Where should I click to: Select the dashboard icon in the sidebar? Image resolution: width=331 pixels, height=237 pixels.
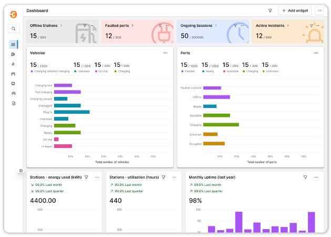pos(13,45)
